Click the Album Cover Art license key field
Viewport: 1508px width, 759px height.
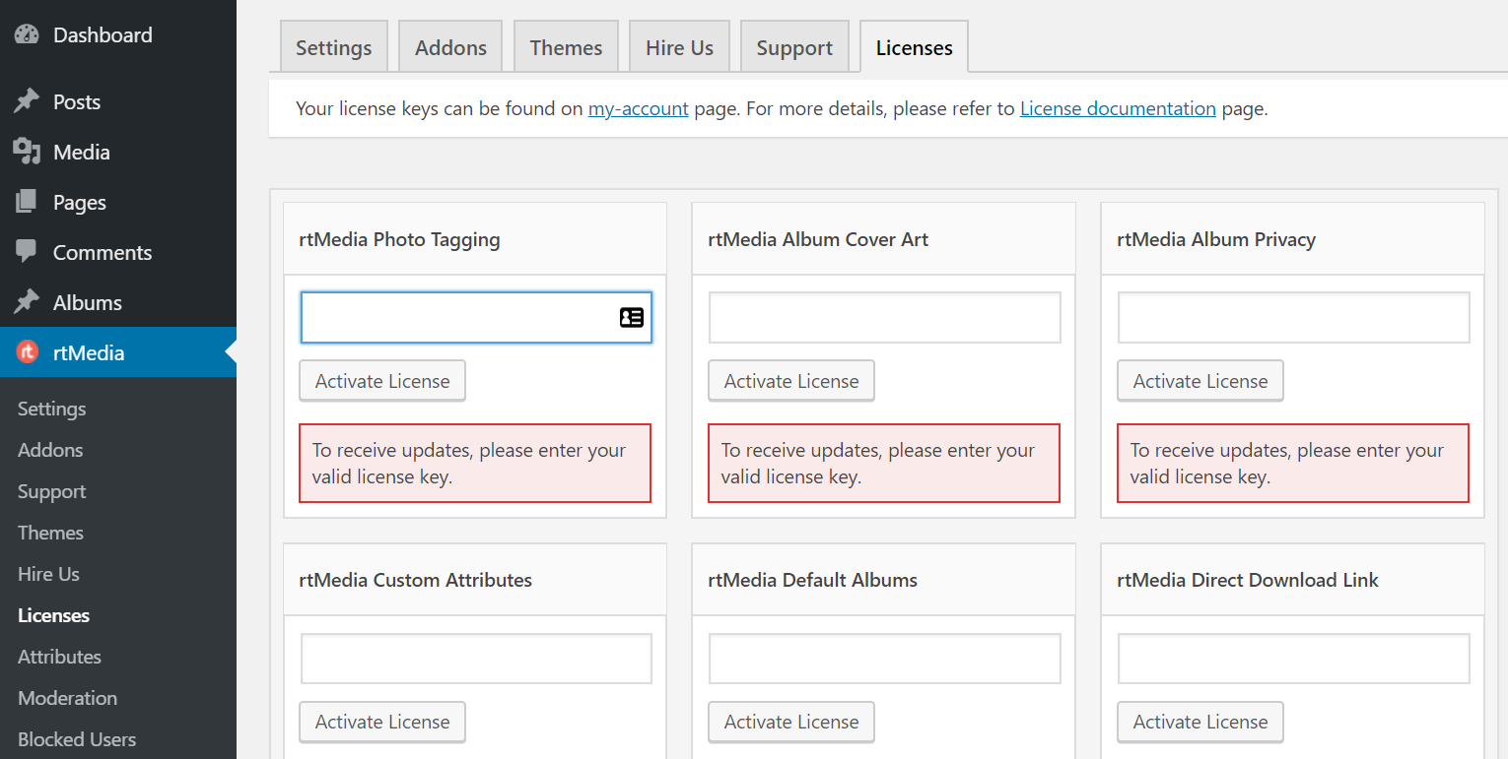884,317
